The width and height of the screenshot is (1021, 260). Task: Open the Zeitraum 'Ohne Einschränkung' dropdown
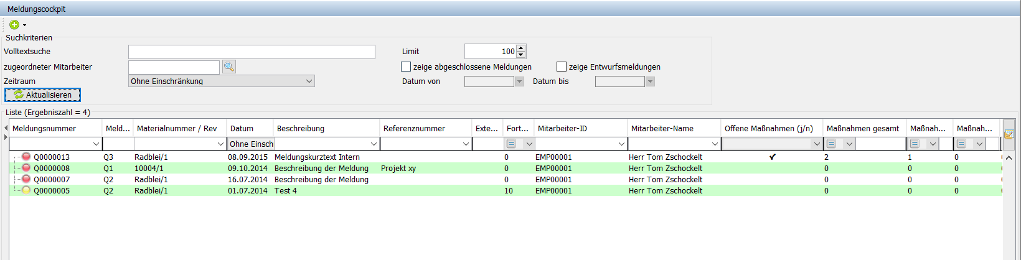pos(309,81)
